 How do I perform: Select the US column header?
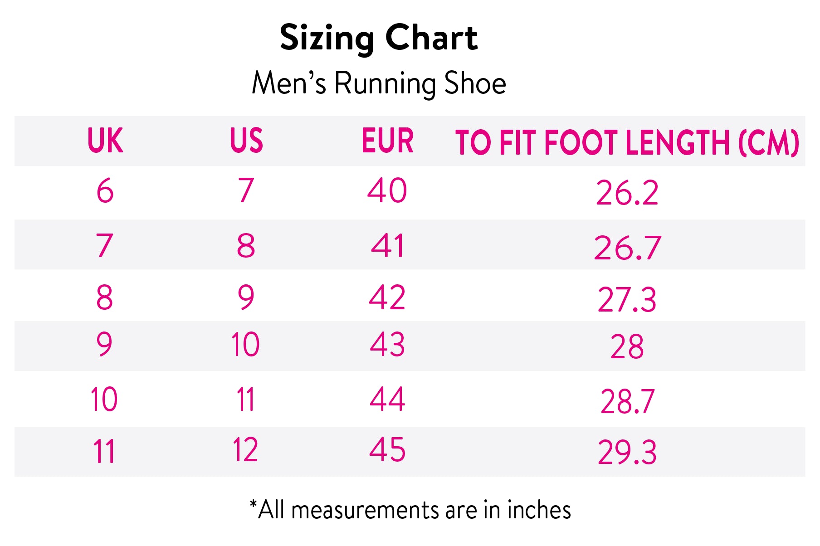tap(246, 141)
